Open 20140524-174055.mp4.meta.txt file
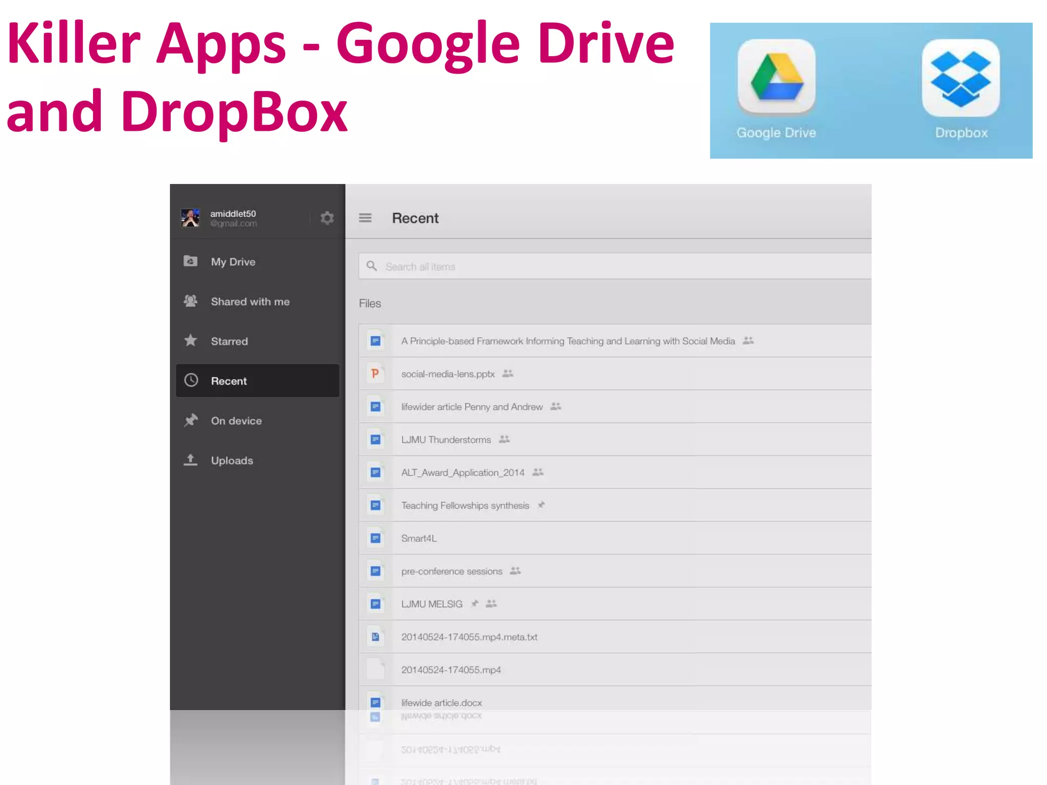Image resolution: width=1047 pixels, height=785 pixels. pyautogui.click(x=615, y=637)
